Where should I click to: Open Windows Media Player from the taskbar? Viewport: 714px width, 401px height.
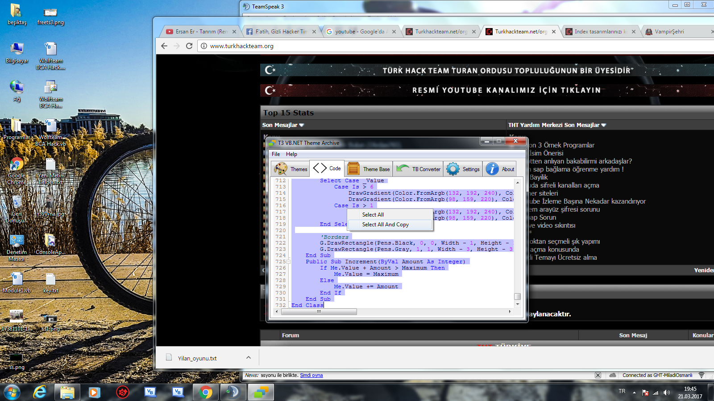pyautogui.click(x=94, y=392)
